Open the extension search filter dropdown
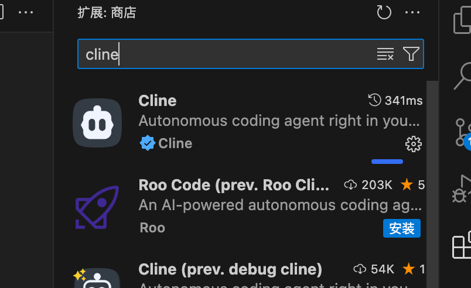471x288 pixels. pos(411,54)
